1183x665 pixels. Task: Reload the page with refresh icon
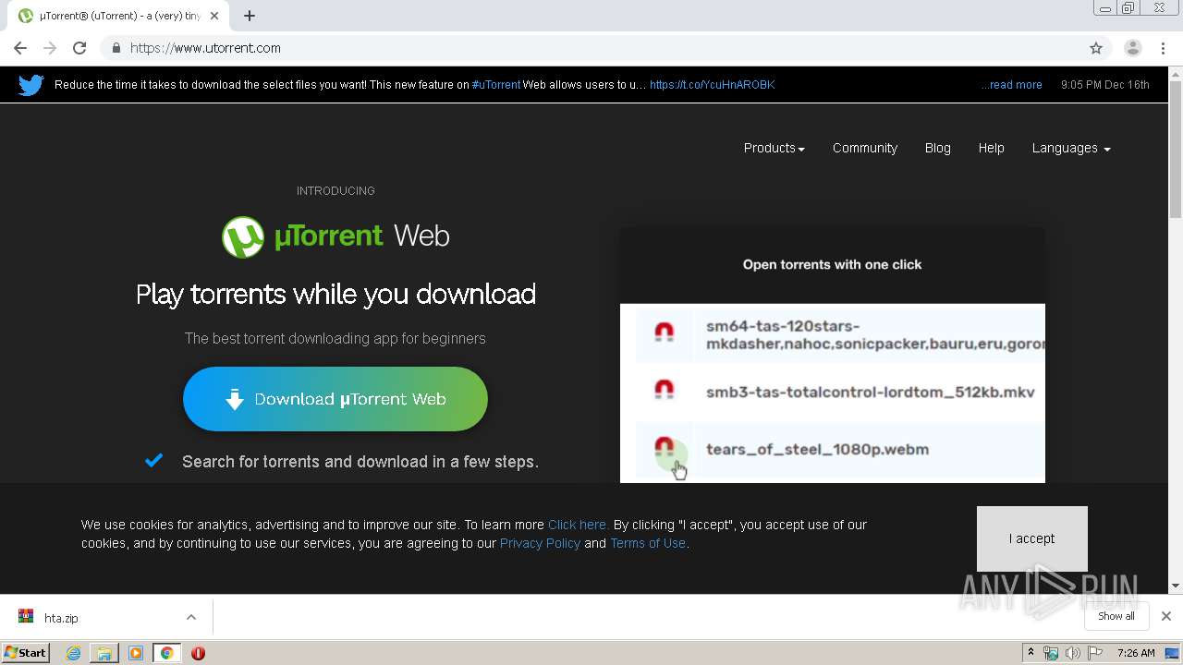point(79,48)
